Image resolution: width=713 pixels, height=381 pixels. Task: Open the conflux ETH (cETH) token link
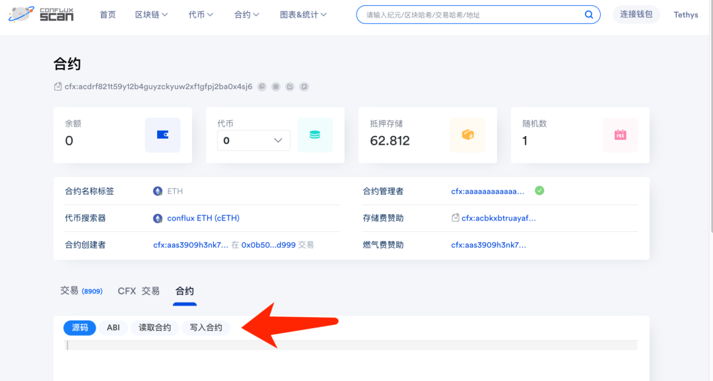click(203, 218)
